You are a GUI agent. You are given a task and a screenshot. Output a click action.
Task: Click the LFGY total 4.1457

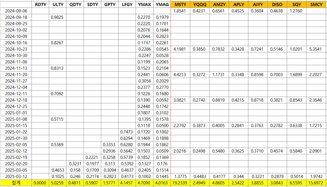(x=127, y=183)
